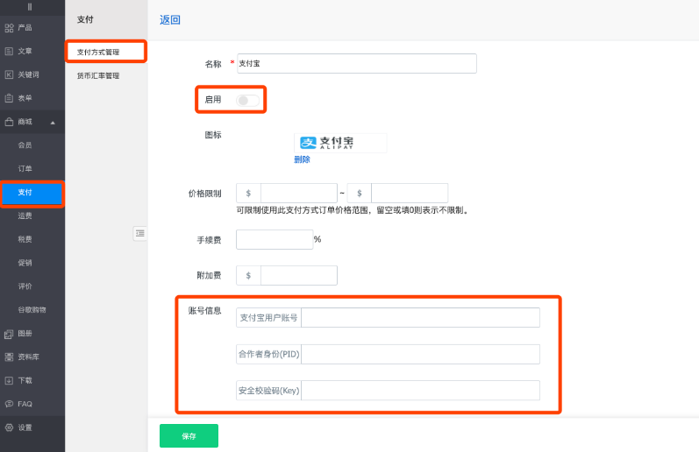Click the 关键词 icon in sidebar
The height and width of the screenshot is (452, 699).
coord(9,75)
